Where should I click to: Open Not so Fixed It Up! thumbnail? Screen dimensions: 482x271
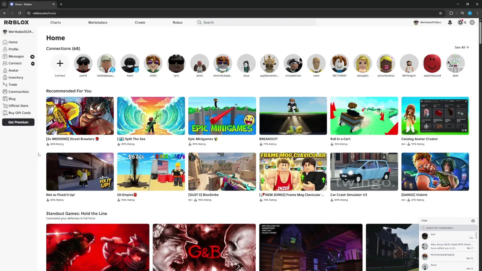tap(80, 172)
